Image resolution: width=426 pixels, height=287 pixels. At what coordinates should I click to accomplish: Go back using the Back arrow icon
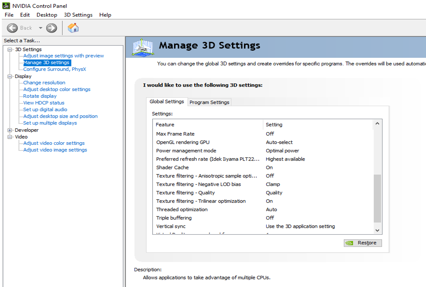pyautogui.click(x=12, y=28)
